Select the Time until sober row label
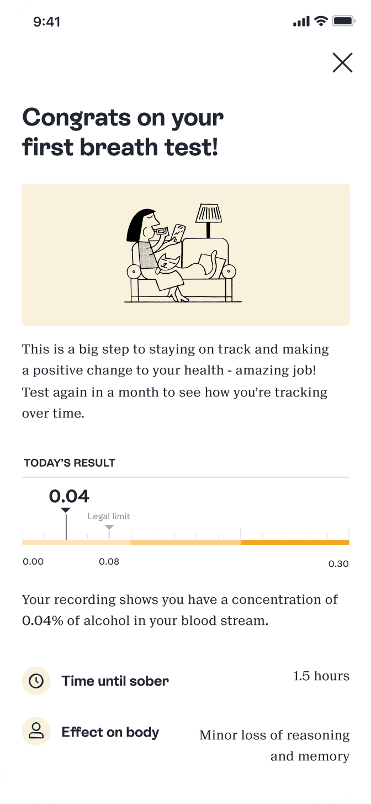The height and width of the screenshot is (804, 371). pos(115,681)
